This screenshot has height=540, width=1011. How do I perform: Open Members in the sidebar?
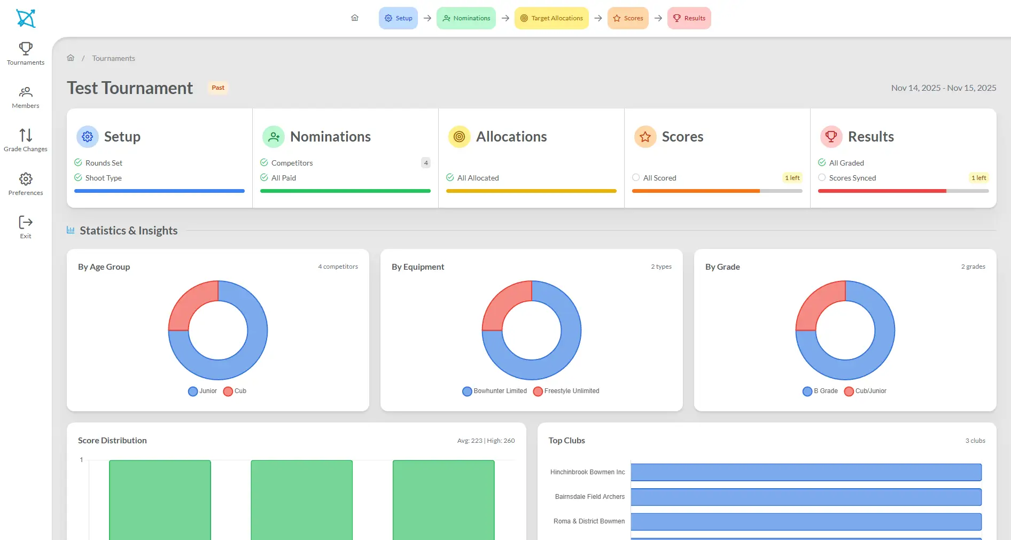click(x=26, y=98)
